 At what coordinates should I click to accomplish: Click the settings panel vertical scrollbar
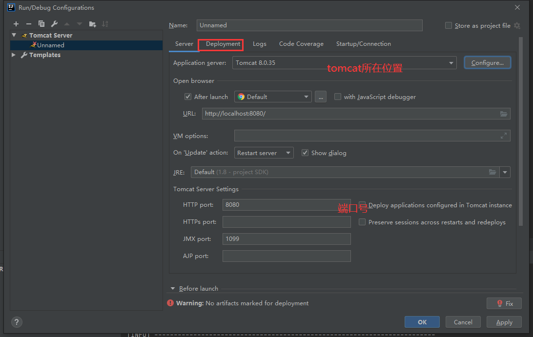click(520, 132)
